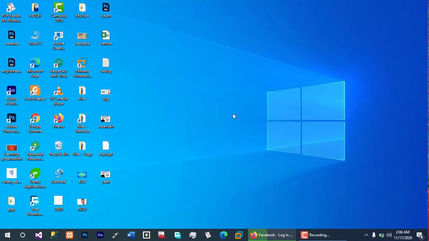Open the volume speaker tray icon
This screenshot has height=241, width=429.
[x=389, y=235]
